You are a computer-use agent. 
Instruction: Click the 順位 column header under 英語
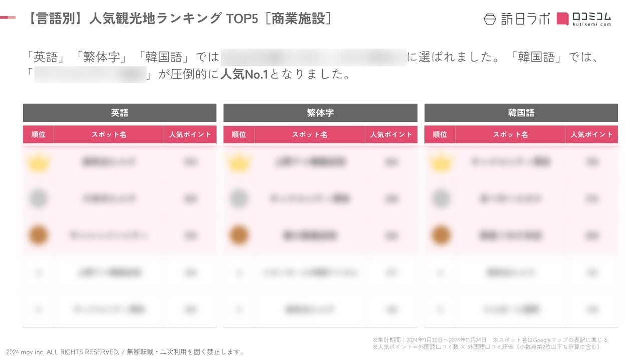(x=38, y=134)
